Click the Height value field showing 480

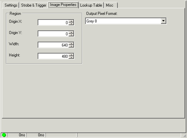pyautogui.click(x=53, y=56)
